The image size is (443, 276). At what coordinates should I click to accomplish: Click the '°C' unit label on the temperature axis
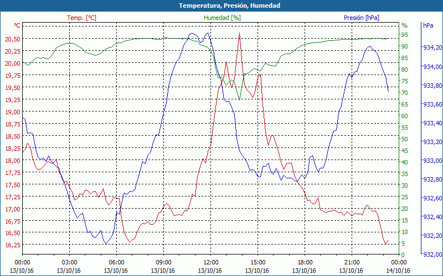coord(17,25)
